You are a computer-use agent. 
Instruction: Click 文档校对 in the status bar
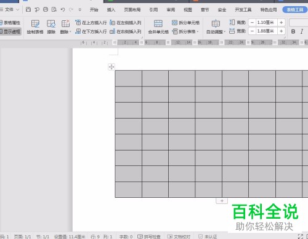click(179, 237)
